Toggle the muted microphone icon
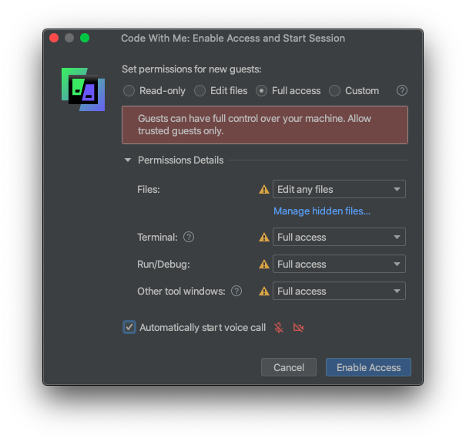 click(x=279, y=328)
